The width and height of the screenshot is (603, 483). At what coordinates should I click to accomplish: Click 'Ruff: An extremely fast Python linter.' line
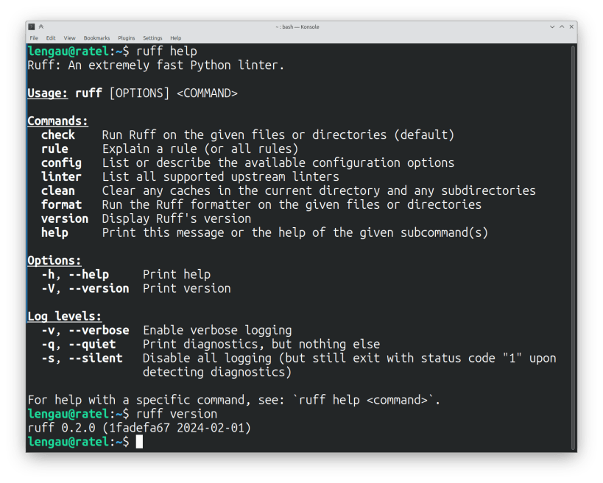coord(156,65)
